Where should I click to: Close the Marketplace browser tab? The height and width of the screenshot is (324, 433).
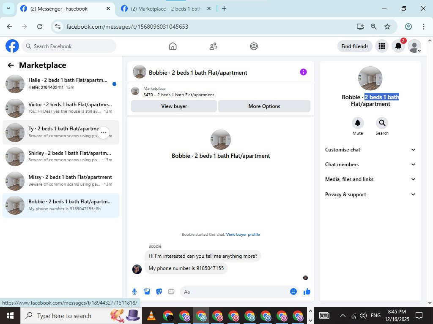click(209, 8)
